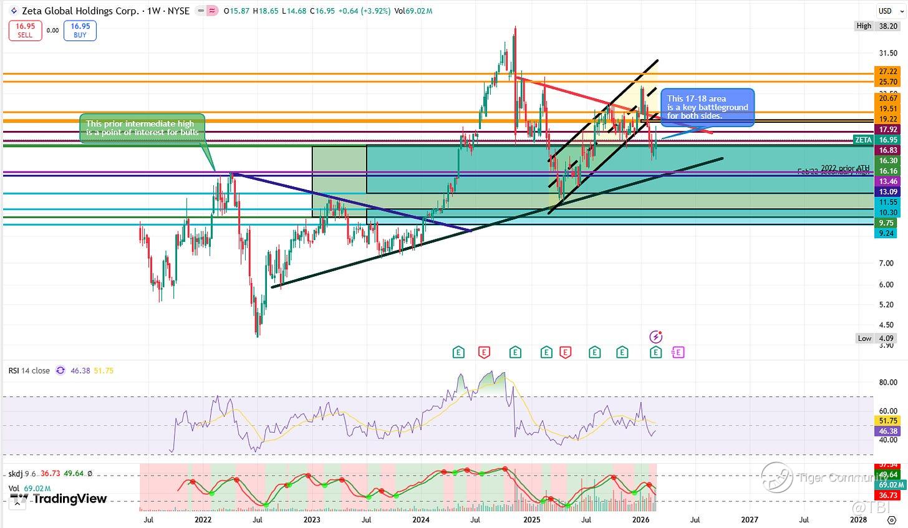Click the High 38.20 price label

877,26
